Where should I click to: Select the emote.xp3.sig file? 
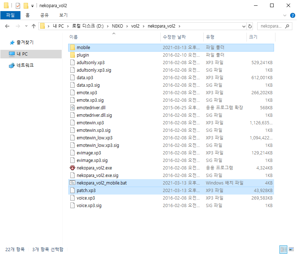click(x=171, y=100)
